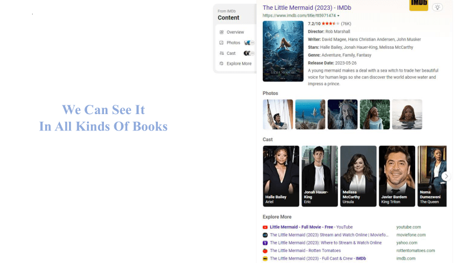Click the imdb.com domain text
The width and height of the screenshot is (468, 263).
click(405, 259)
